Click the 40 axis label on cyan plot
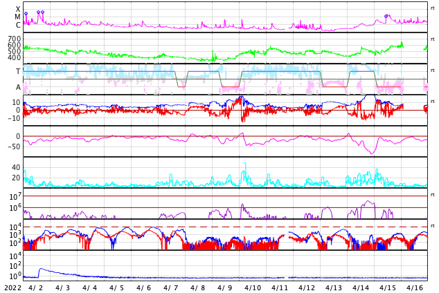 [x=16, y=168]
